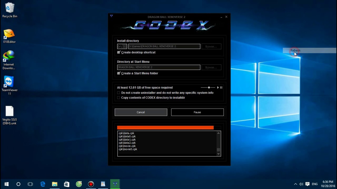Screen dimensions: 337x189
Task: Open Cortana search circle on taskbar
Action: [18, 184]
